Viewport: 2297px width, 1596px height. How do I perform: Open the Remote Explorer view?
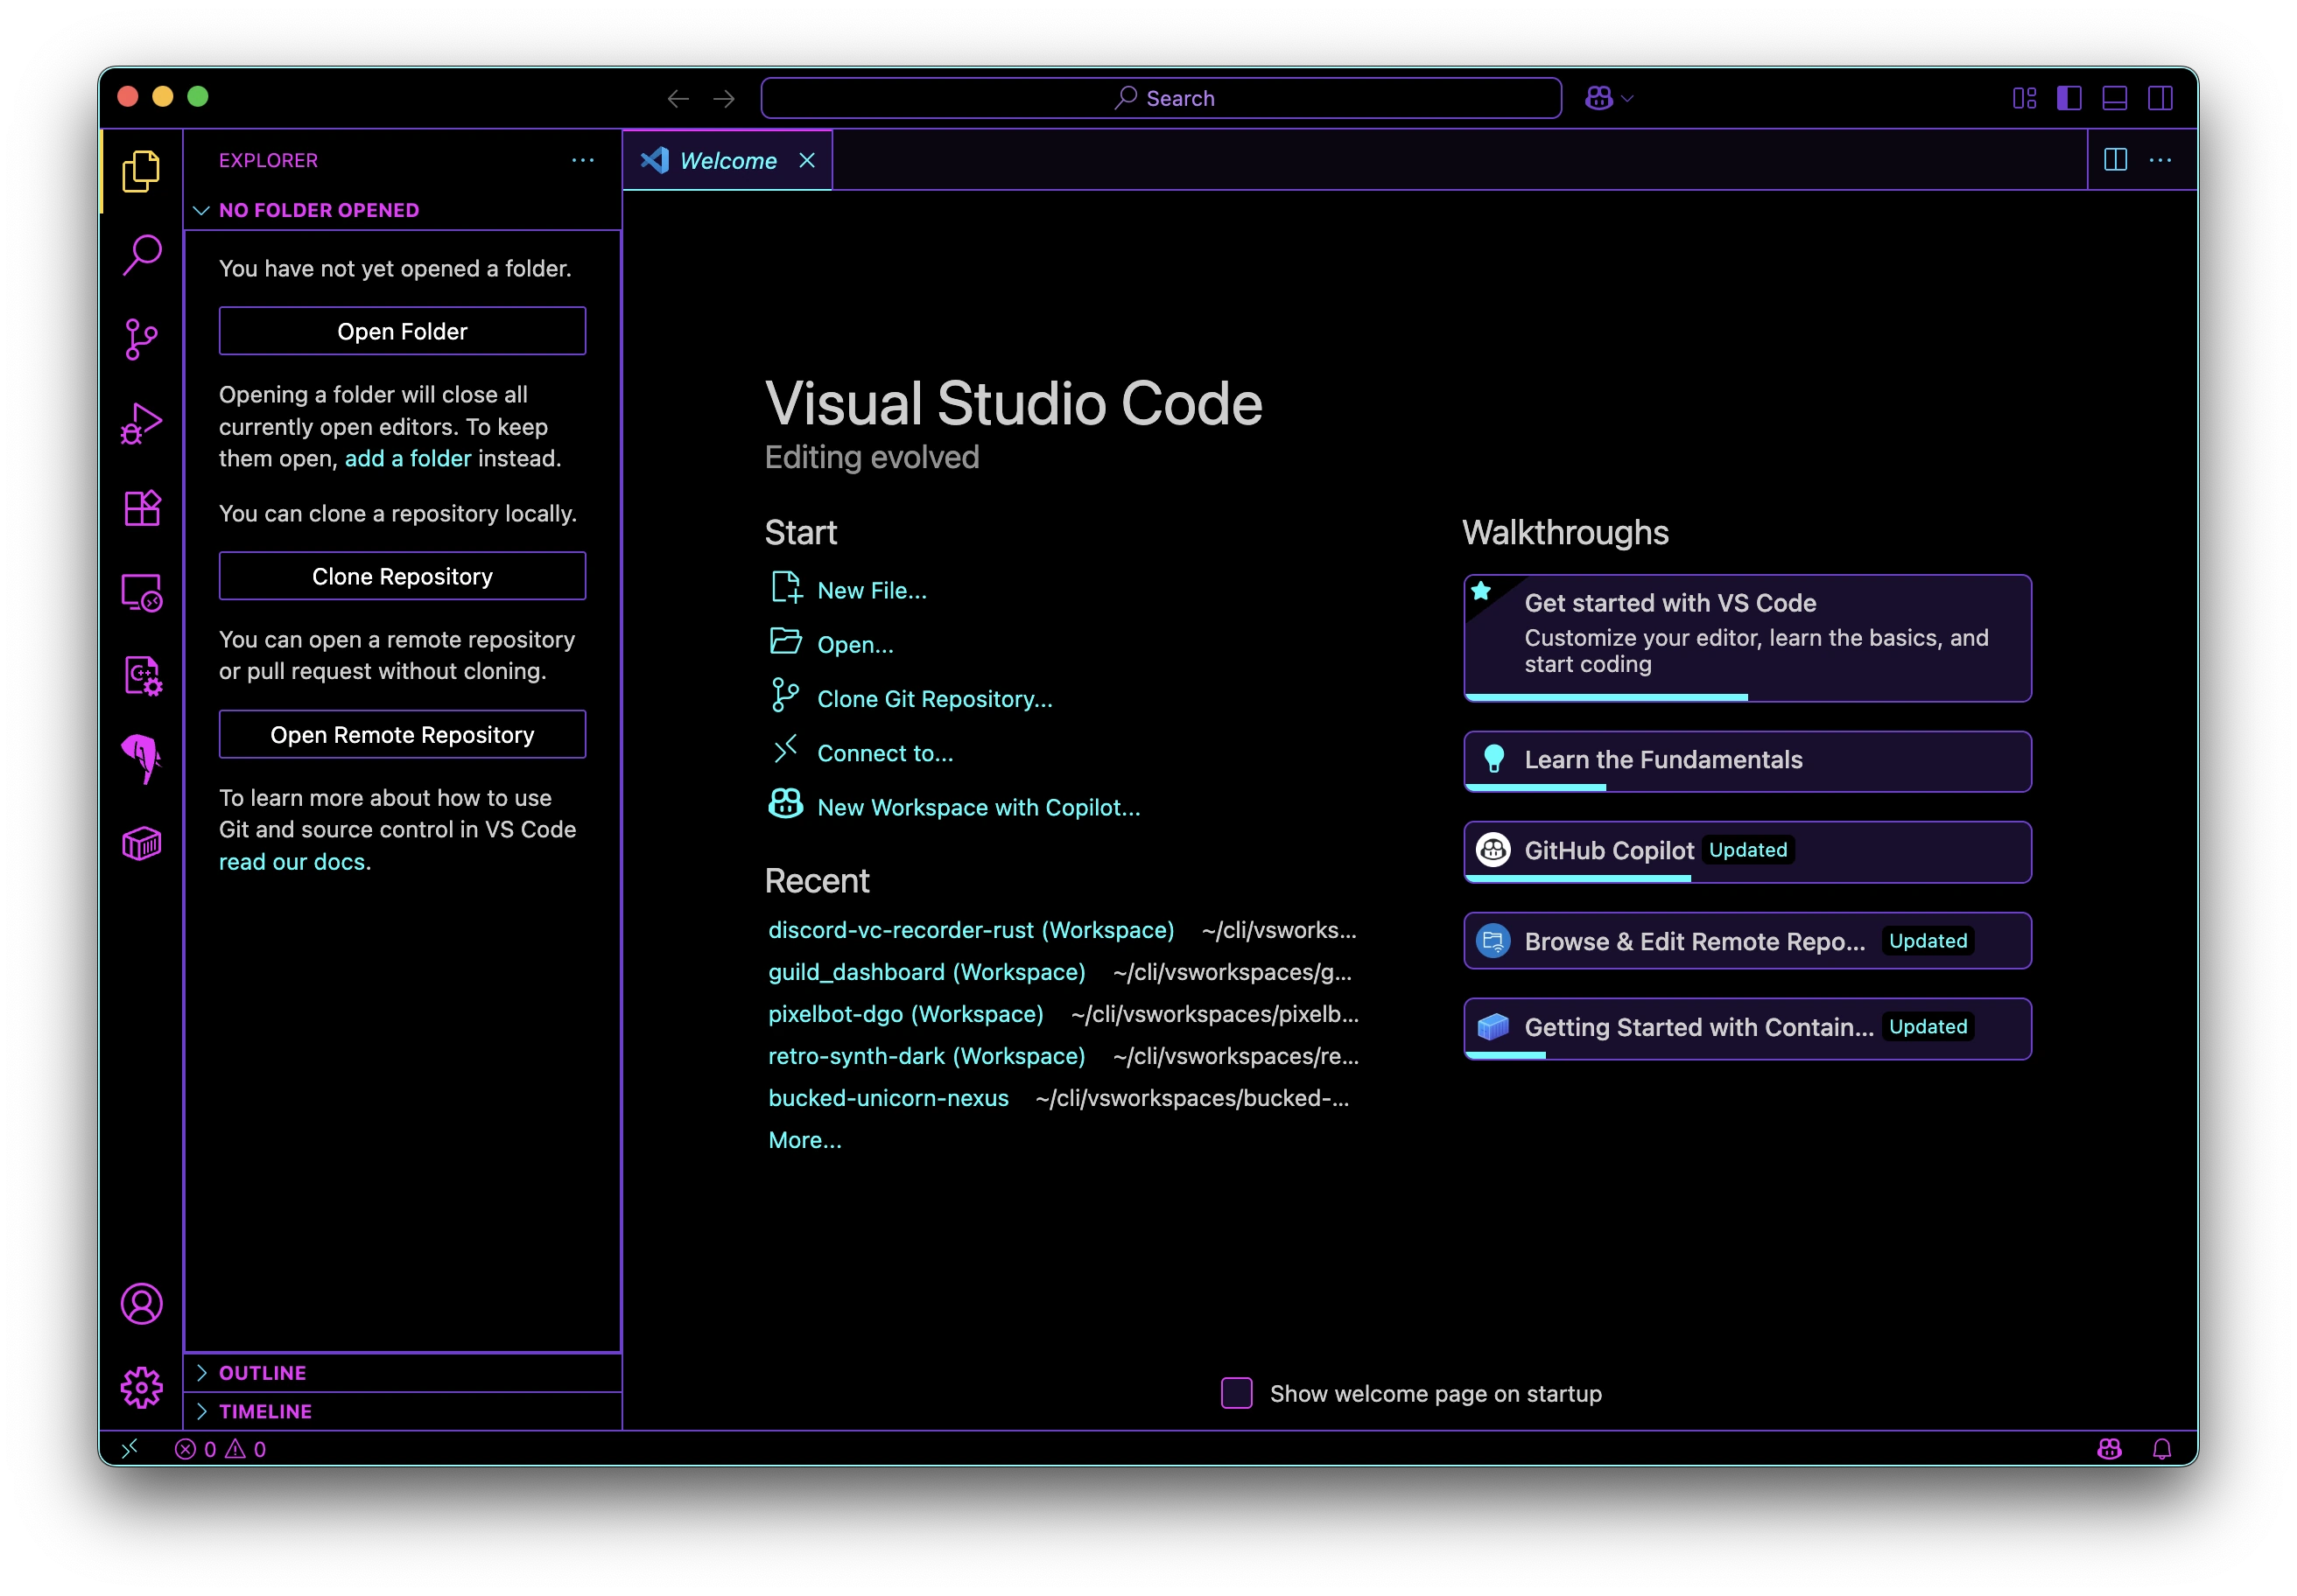[x=141, y=592]
